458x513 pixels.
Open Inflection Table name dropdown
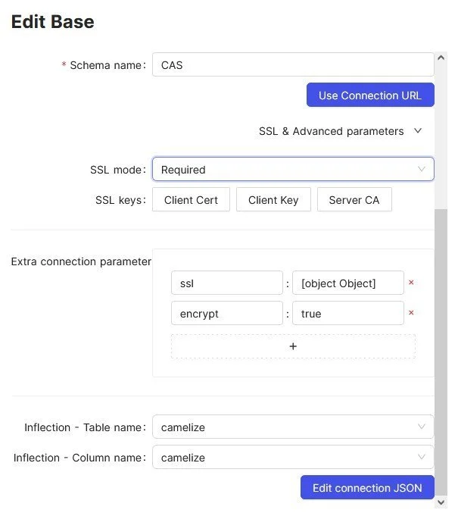[x=293, y=427]
